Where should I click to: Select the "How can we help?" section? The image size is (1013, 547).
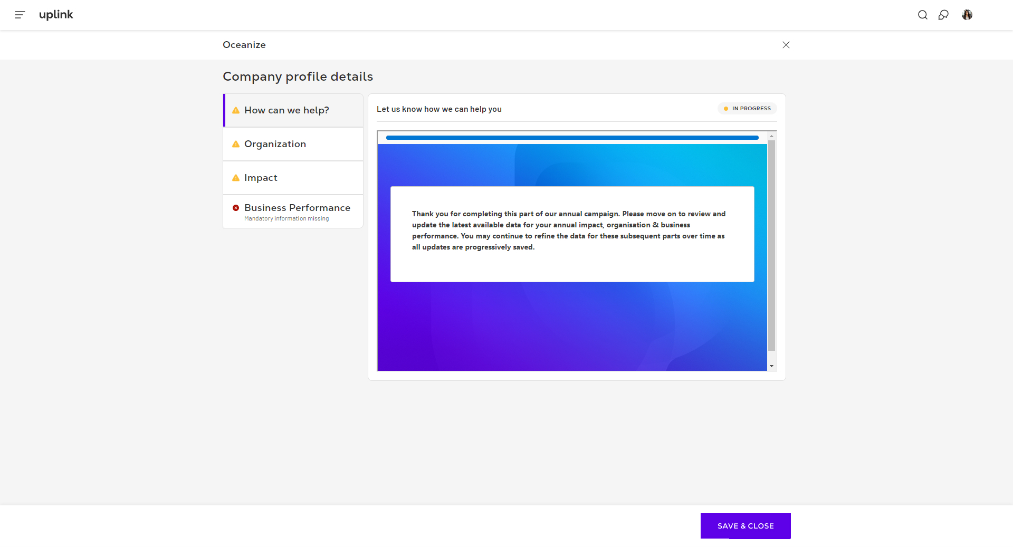[286, 110]
